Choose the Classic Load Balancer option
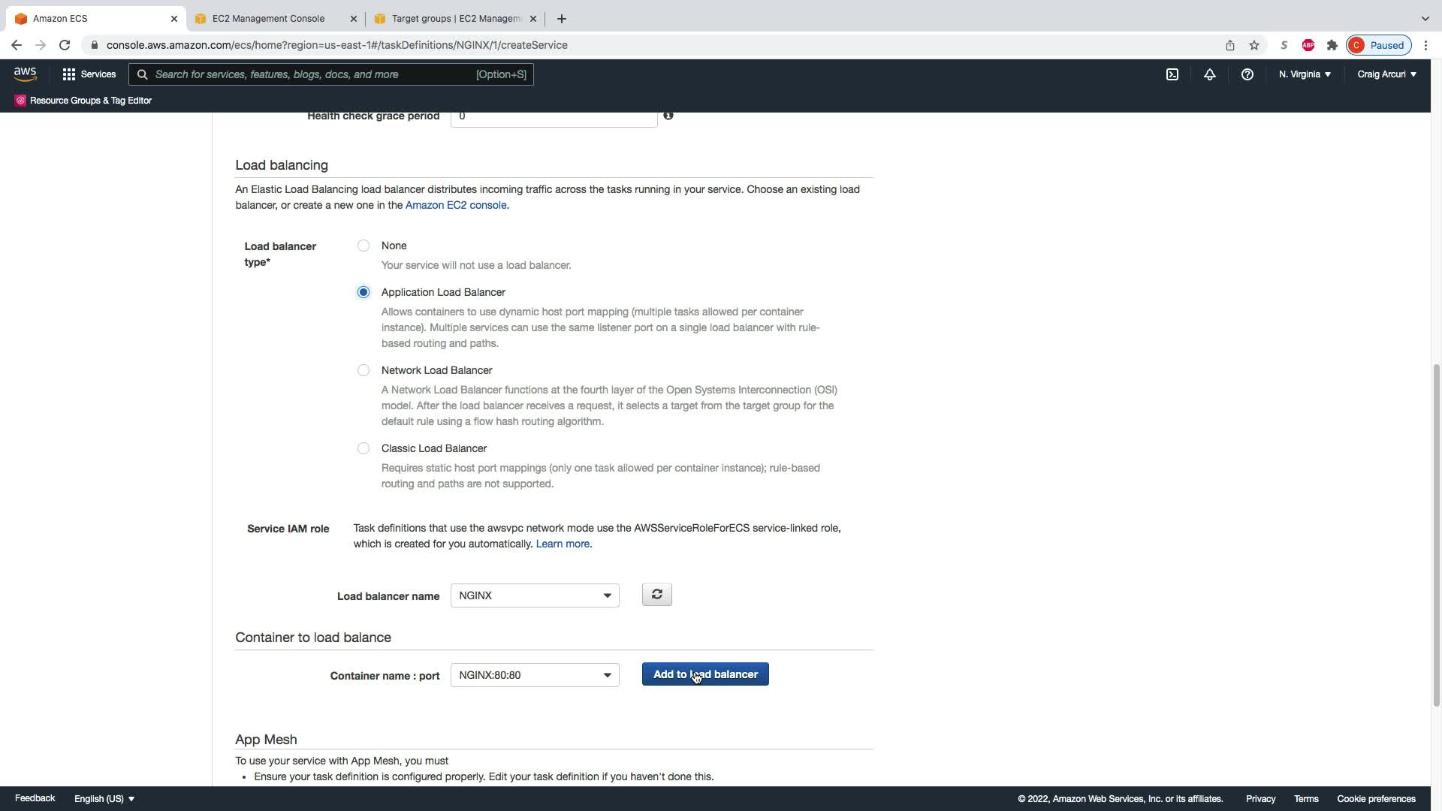Viewport: 1442px width, 811px height. [x=364, y=448]
